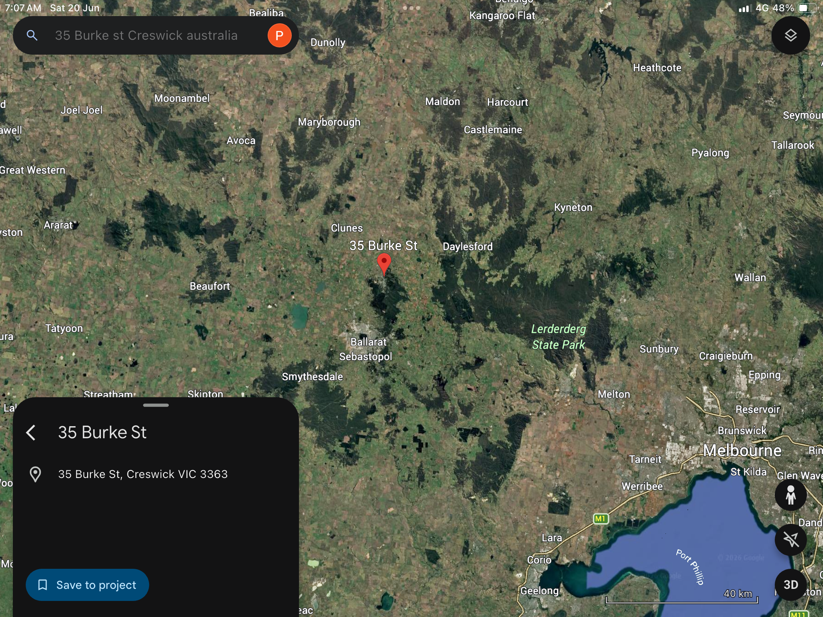The height and width of the screenshot is (617, 823).
Task: Select the Sunbury town label
Action: coord(659,349)
